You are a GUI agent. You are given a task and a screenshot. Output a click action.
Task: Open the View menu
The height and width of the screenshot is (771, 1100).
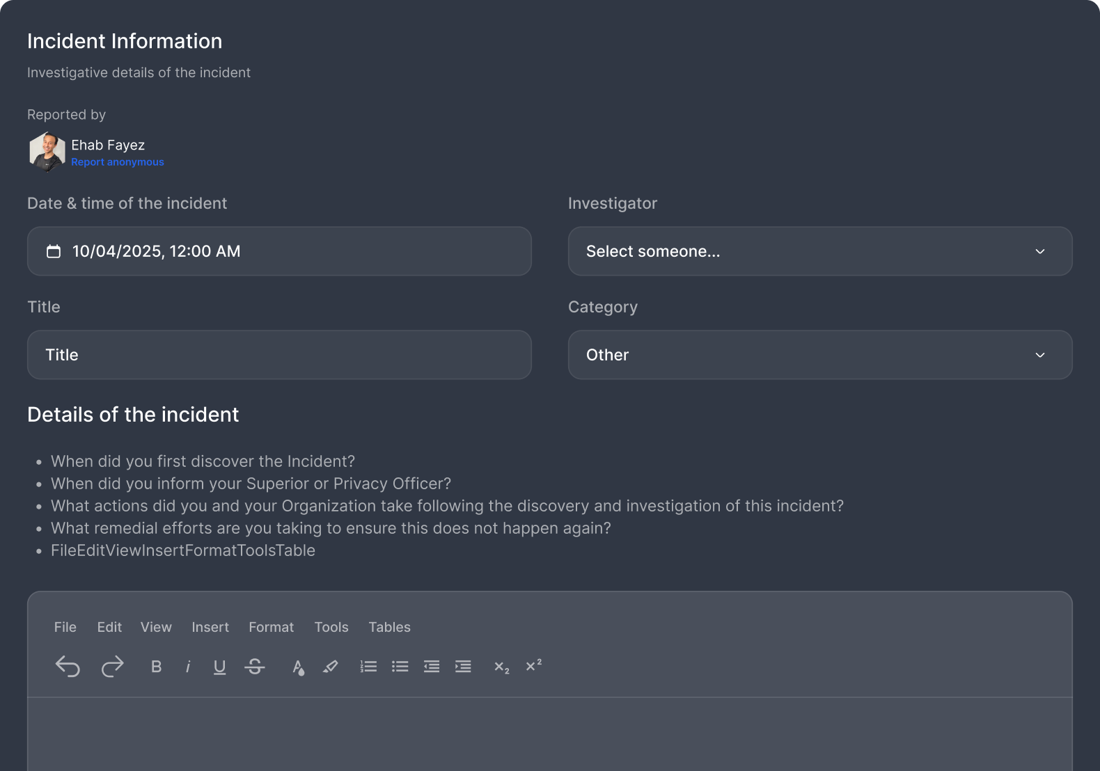click(156, 627)
